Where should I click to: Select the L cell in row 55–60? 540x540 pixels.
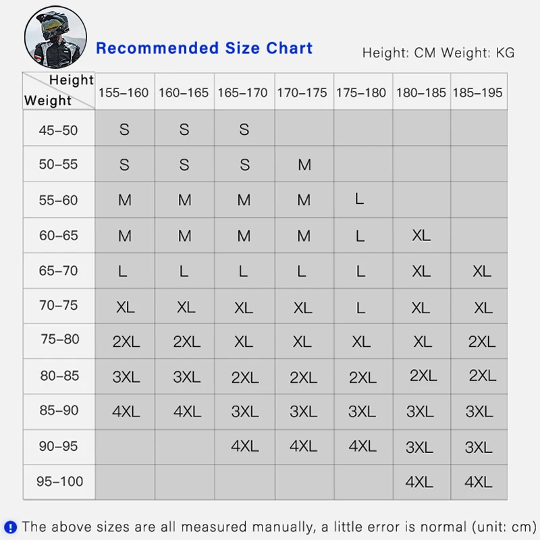360,199
